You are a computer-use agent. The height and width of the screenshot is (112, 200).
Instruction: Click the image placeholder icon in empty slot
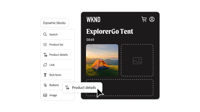tap(137, 61)
